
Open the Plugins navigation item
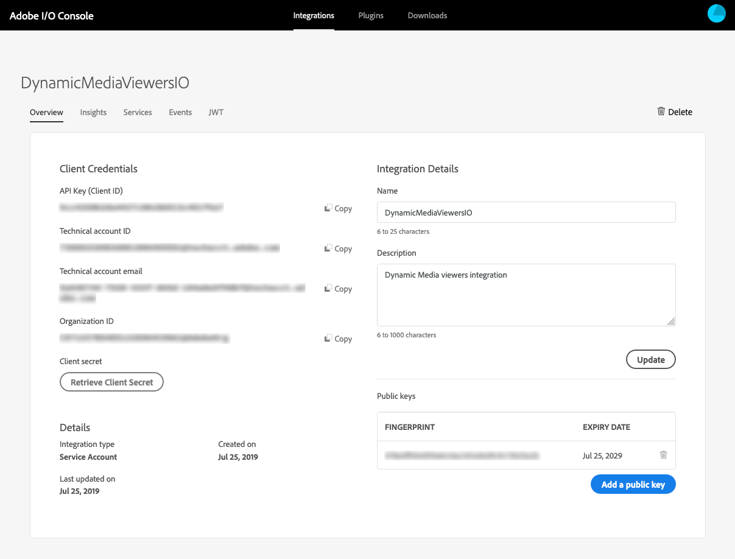click(x=371, y=15)
